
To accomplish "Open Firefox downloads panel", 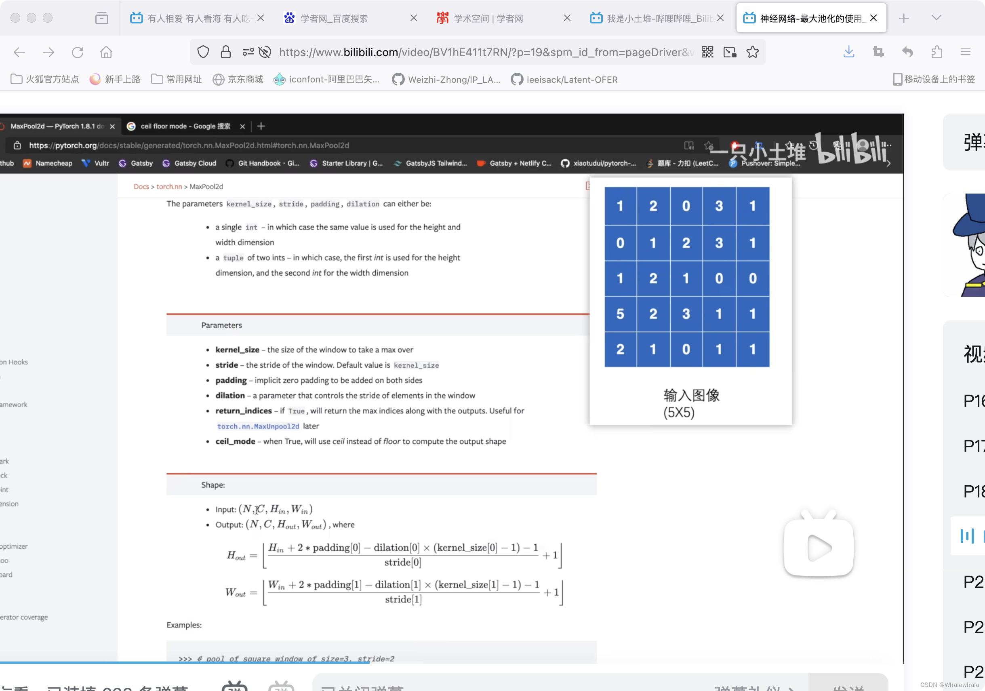I will point(848,53).
